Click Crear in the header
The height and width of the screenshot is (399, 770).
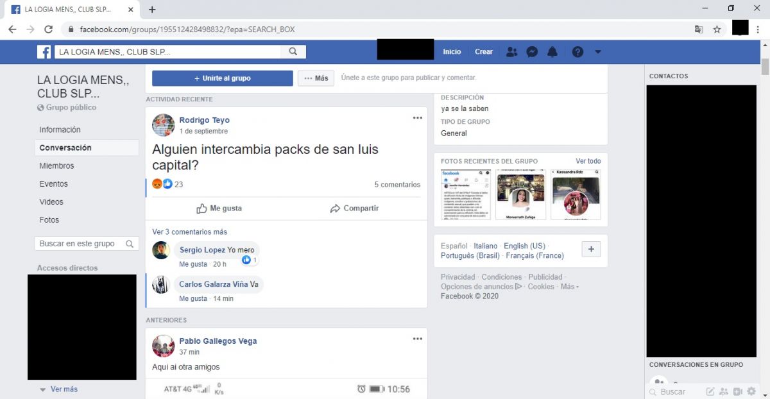[484, 52]
